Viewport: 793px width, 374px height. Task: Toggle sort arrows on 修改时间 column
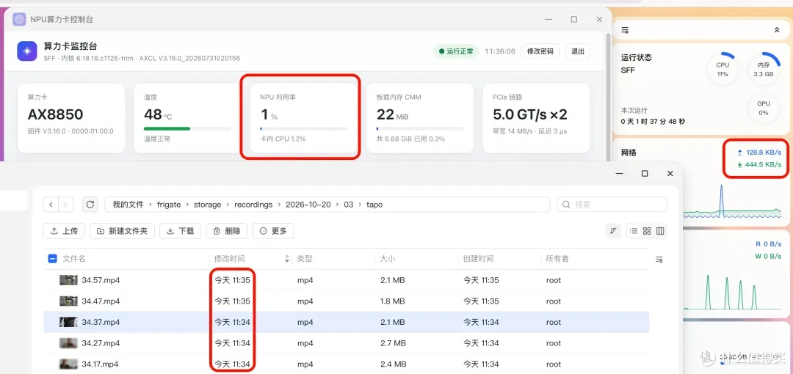287,259
